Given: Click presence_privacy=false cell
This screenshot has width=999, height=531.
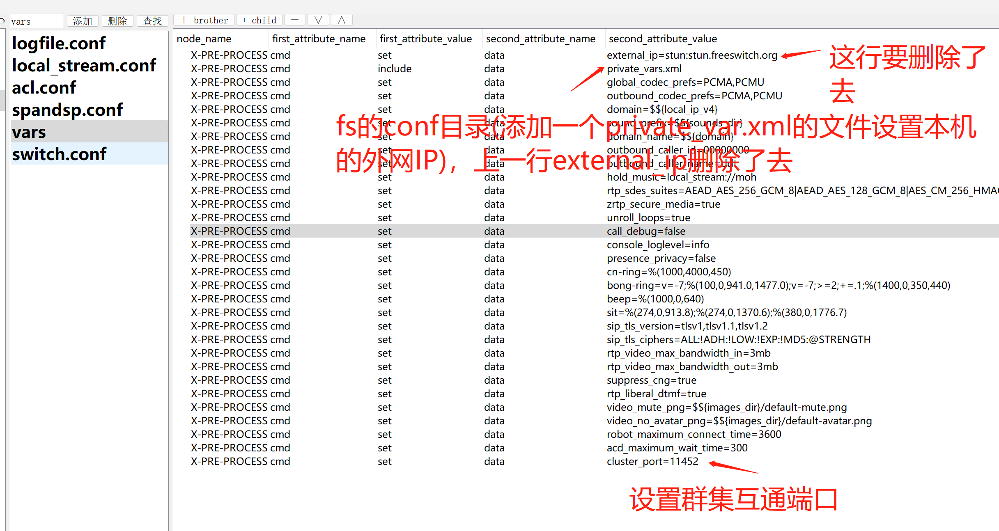Looking at the screenshot, I should (x=661, y=258).
